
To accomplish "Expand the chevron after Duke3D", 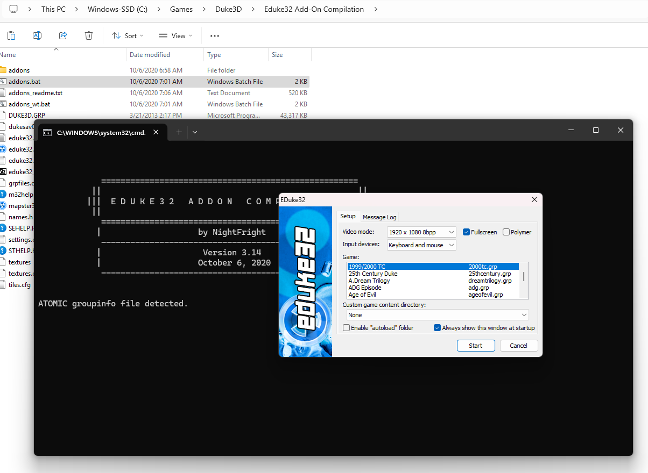I will click(253, 9).
